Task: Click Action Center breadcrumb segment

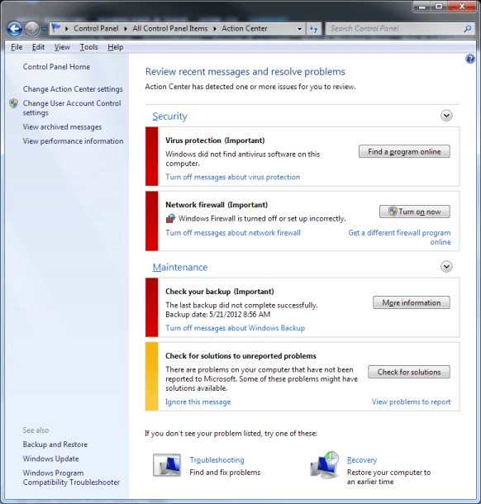Action: (245, 29)
